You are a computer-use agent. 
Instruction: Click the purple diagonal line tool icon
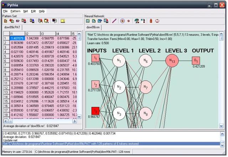pos(114,21)
